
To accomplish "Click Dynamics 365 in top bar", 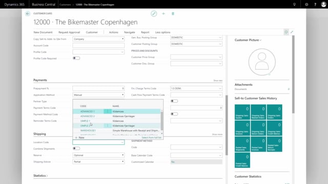I will [14, 5].
